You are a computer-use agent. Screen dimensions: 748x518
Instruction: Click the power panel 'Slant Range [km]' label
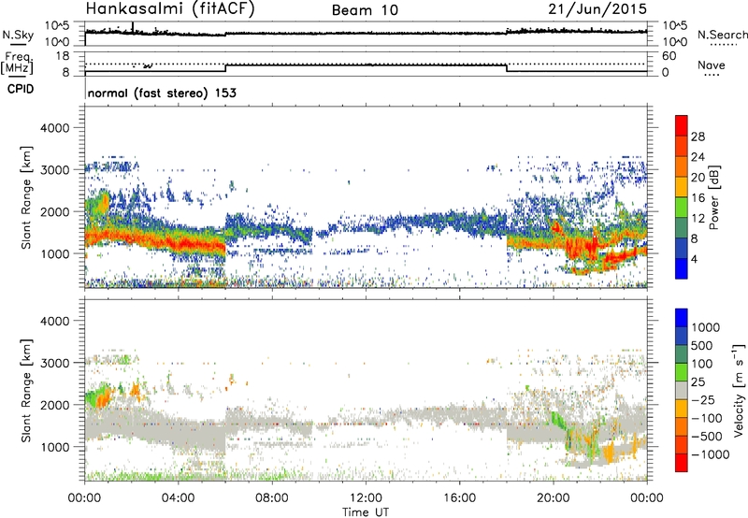[x=26, y=197]
